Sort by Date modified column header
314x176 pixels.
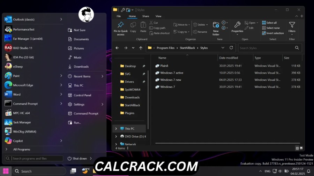(x=229, y=58)
